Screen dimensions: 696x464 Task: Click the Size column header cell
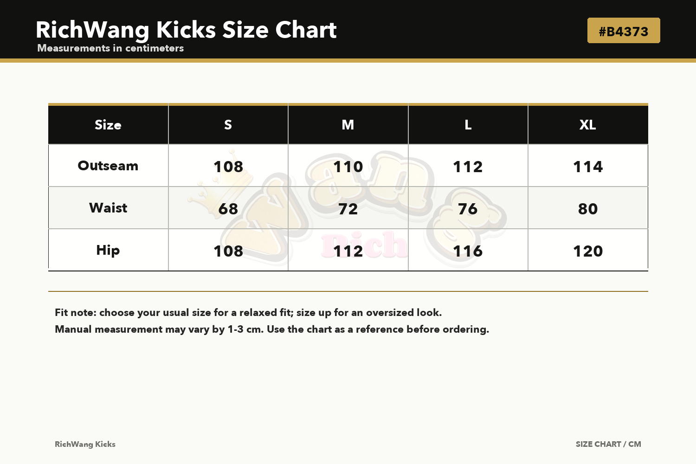point(108,124)
